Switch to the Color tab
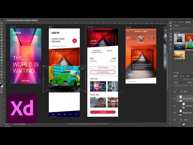Viewport: 193px width, 145px height. coord(175,22)
